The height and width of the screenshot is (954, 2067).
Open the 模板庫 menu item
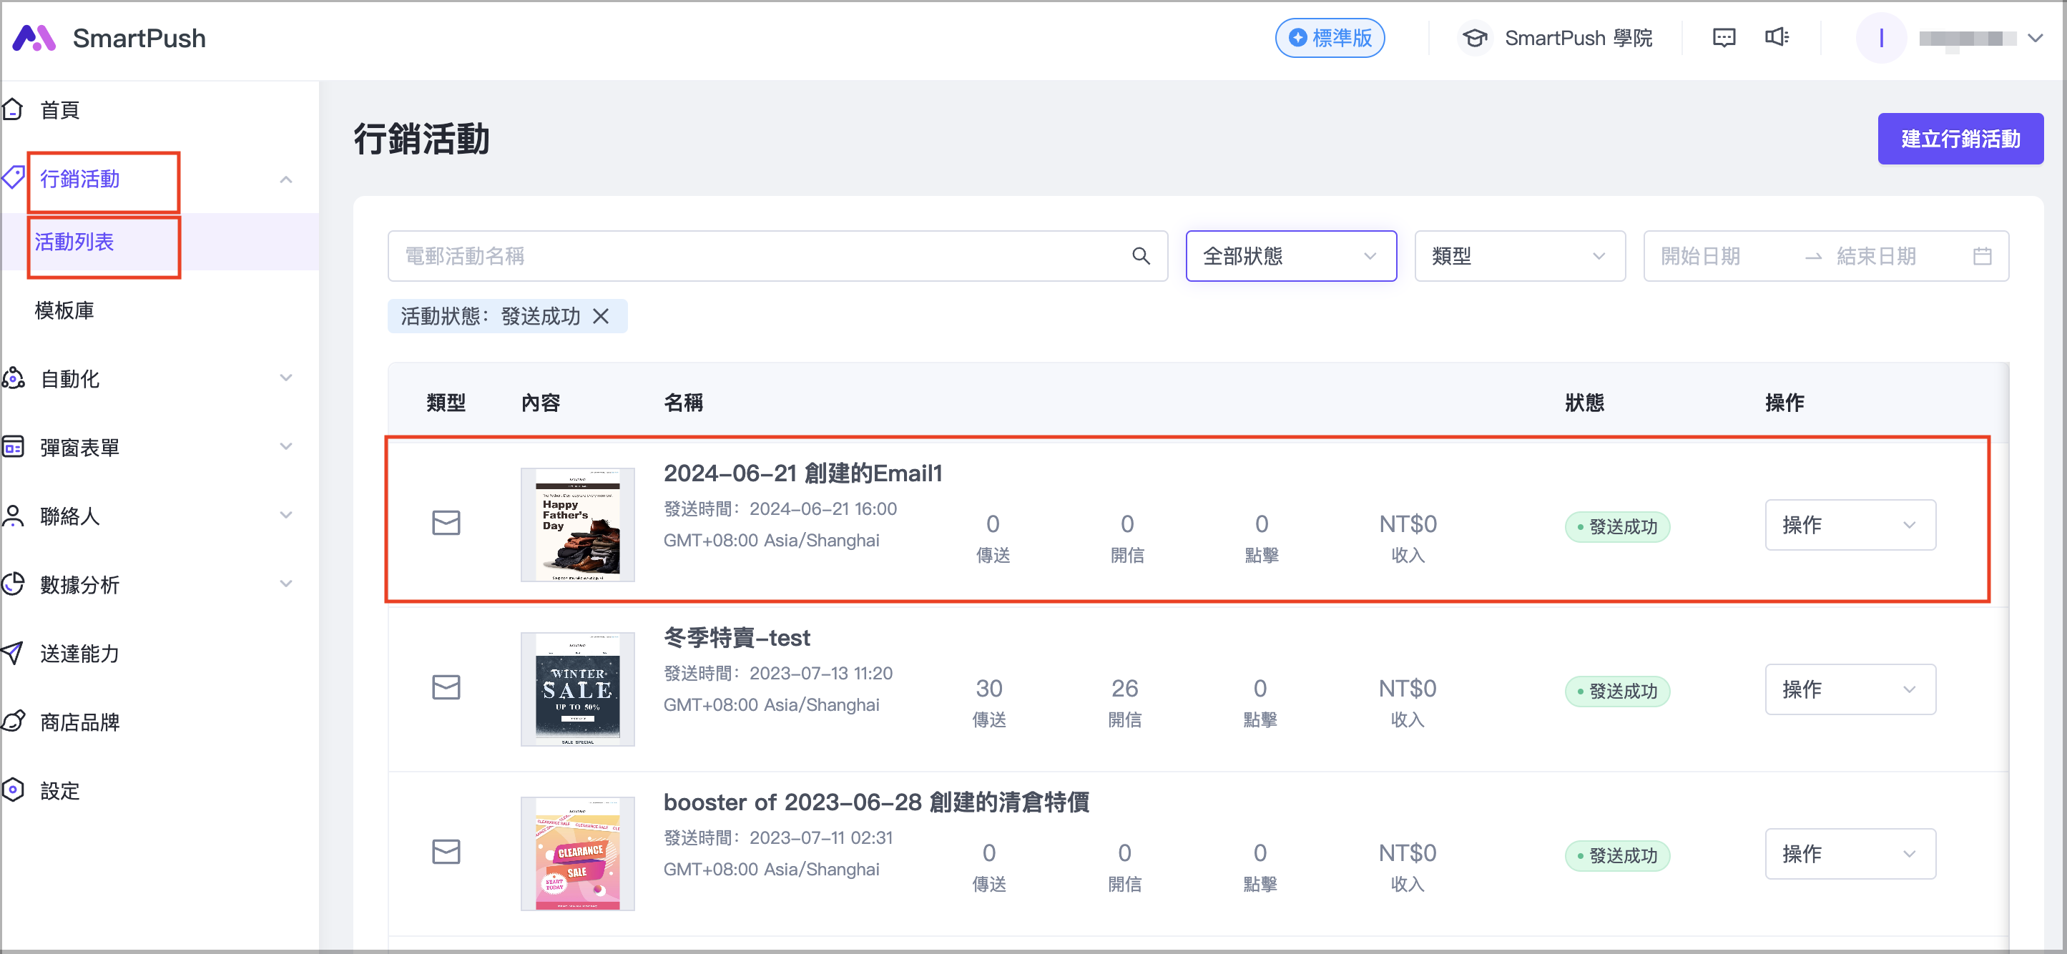point(64,310)
